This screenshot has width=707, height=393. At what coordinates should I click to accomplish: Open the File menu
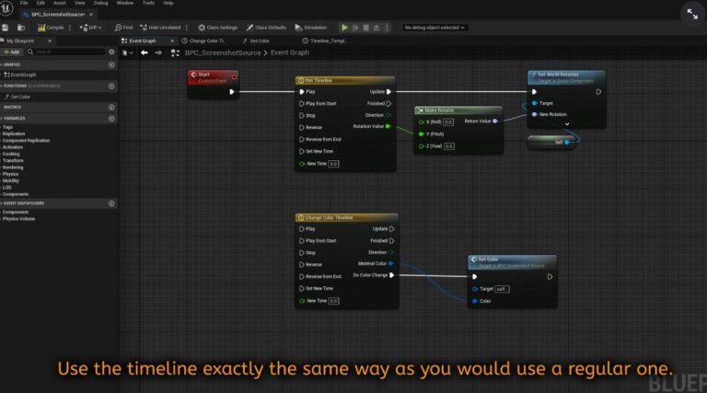(24, 3)
